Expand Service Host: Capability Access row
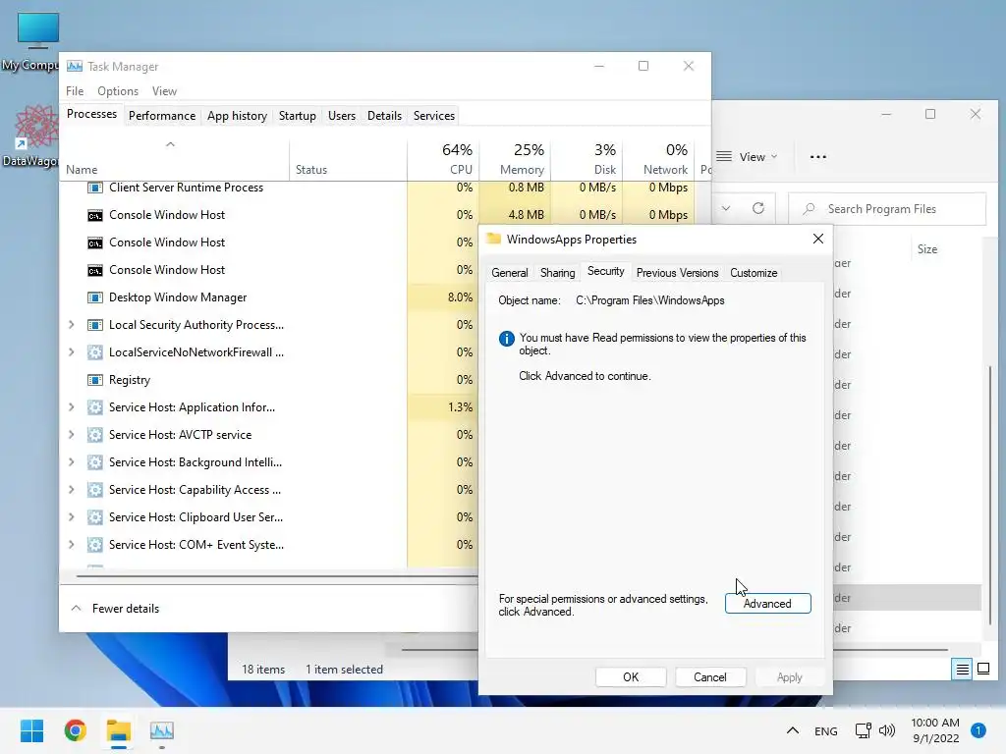Image resolution: width=1006 pixels, height=754 pixels. 71,490
